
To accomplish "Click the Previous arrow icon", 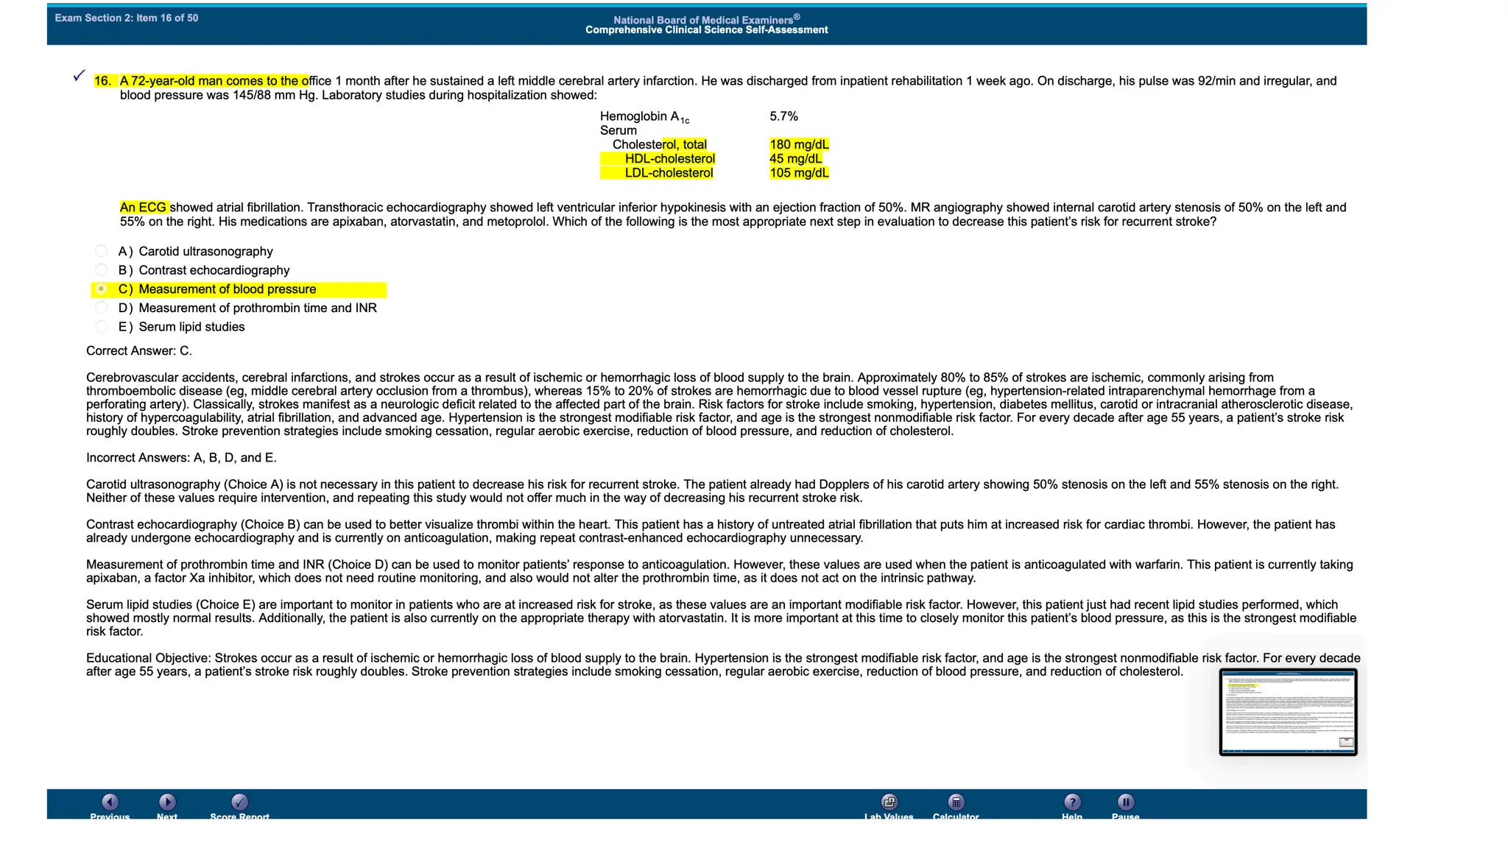I will click(110, 802).
